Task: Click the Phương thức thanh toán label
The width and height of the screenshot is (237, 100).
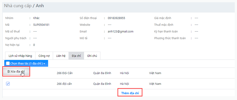Action: (x=170, y=38)
